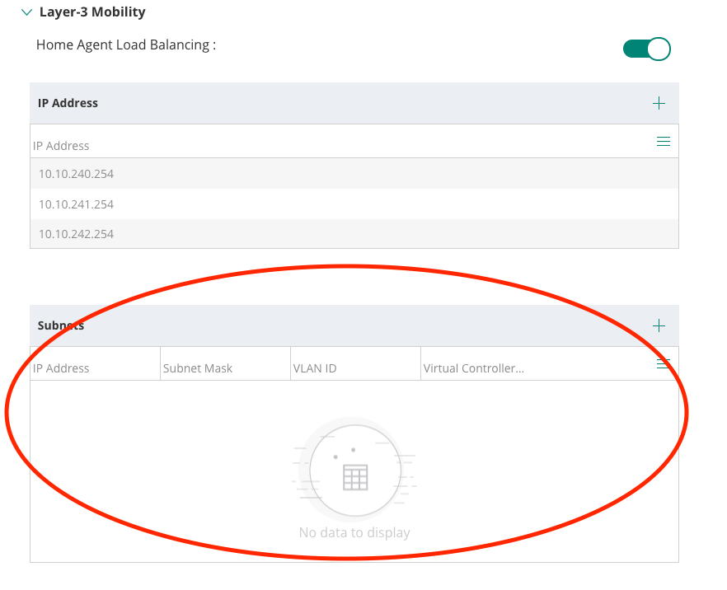
Task: Sort Subnets by VLAN ID column
Action: pos(315,368)
